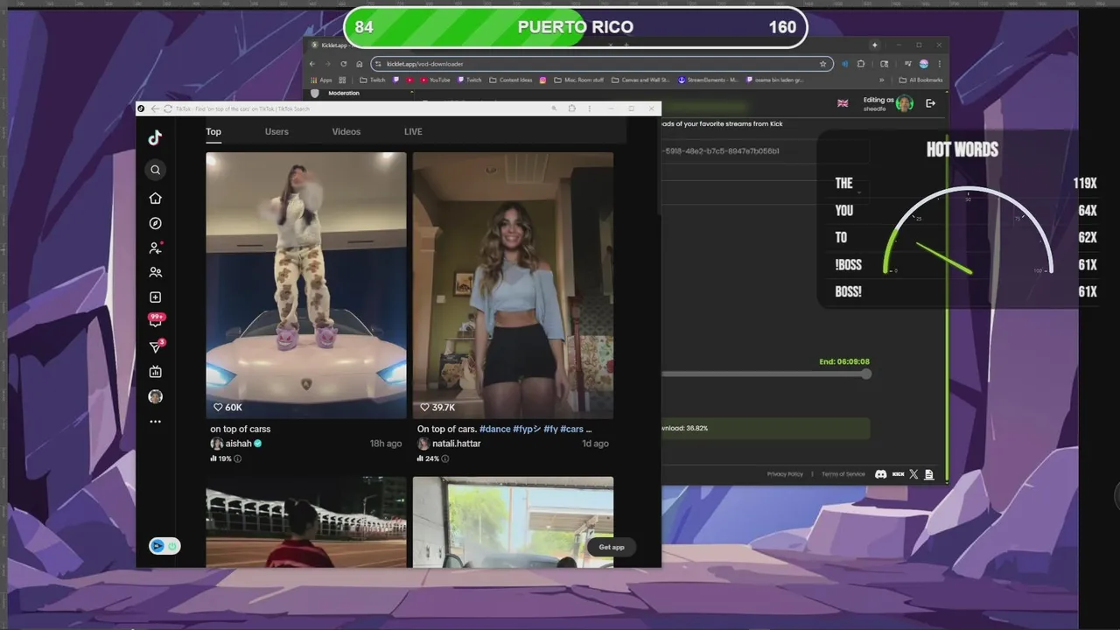The image size is (1120, 630).
Task: Open the LIVE TV icon in sidebar
Action: pos(156,372)
